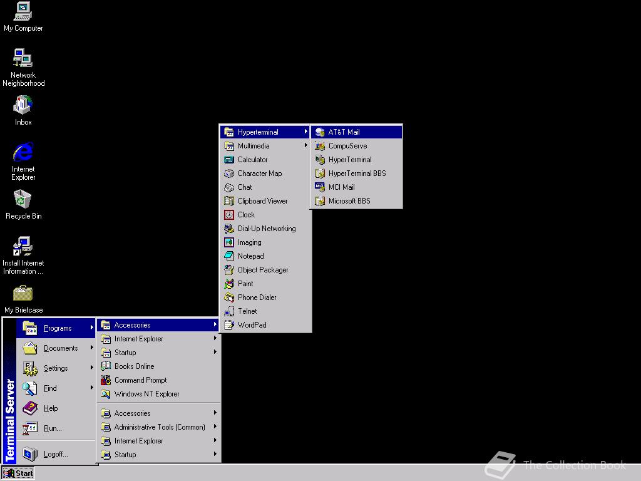
Task: Select the HyperTerminal program entry
Action: tap(356, 160)
